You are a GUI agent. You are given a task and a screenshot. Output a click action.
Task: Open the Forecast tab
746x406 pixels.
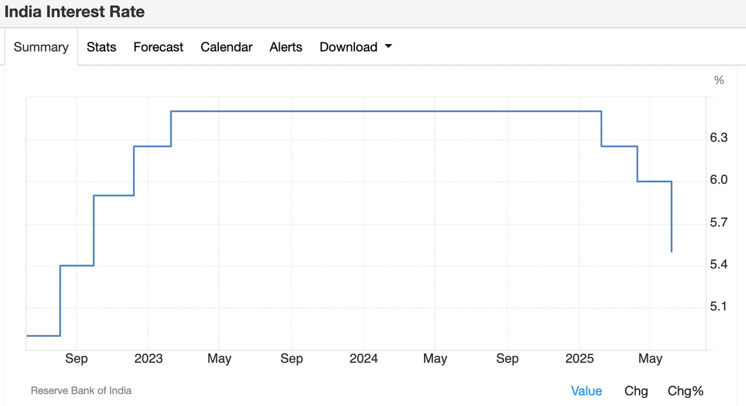(x=159, y=47)
